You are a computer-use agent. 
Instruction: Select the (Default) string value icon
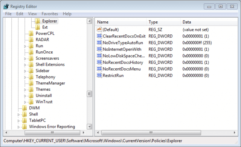99,29
